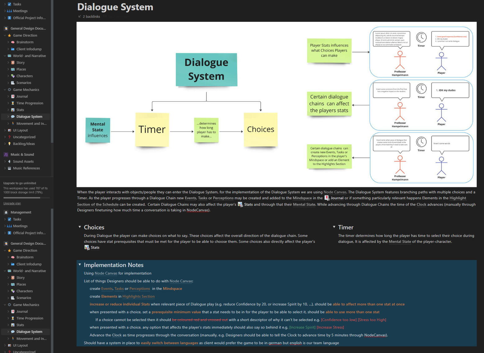Click the '[Increase Spirit]' green text
The width and height of the screenshot is (484, 353).
[302, 327]
